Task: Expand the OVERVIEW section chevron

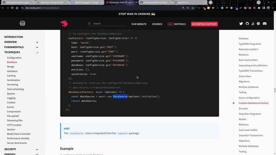Action: (37, 42)
